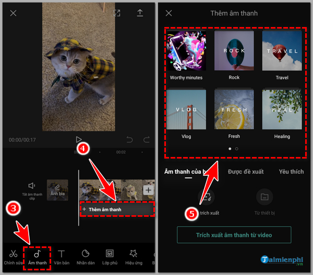Edit the Ảnh bìa cover thumbnail
Image resolution: width=313 pixels, height=275 pixels.
coord(57,190)
